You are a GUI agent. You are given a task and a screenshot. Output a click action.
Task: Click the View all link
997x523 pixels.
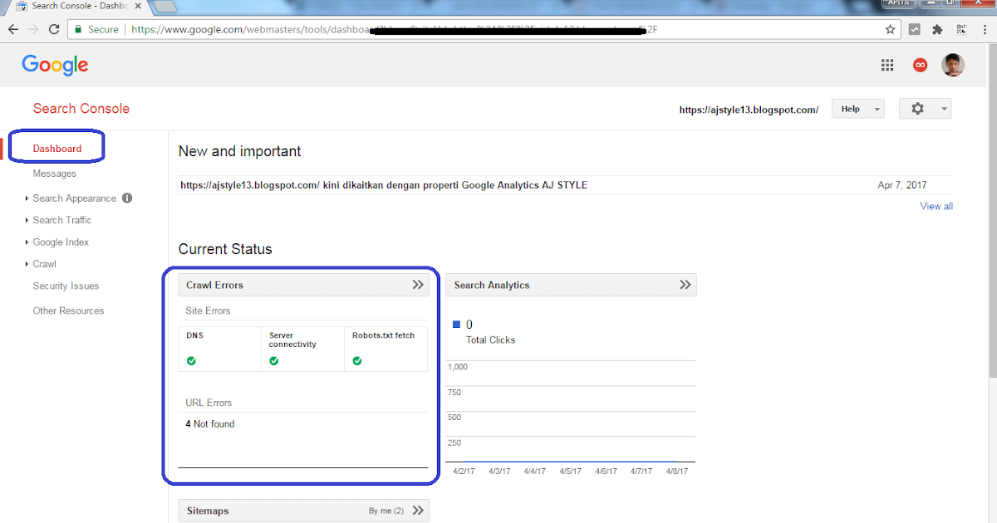pos(936,206)
